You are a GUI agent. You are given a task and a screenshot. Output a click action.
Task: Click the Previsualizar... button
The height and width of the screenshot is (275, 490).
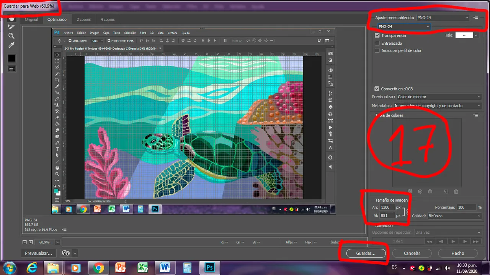[x=38, y=253]
